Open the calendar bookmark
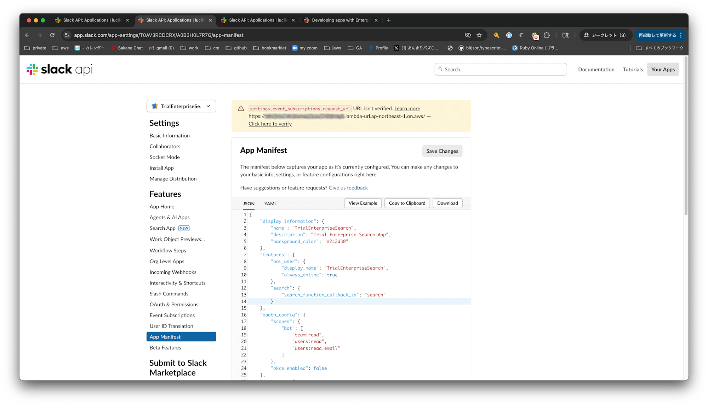This screenshot has height=406, width=708. (x=90, y=48)
